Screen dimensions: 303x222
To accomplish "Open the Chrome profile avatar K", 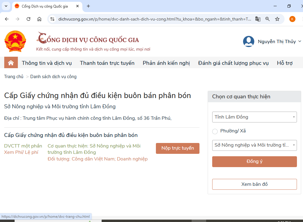I will pos(292,19).
